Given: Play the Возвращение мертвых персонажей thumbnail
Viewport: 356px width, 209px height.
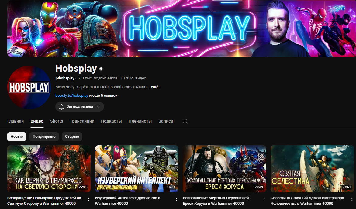Looking at the screenshot, I should (225, 169).
